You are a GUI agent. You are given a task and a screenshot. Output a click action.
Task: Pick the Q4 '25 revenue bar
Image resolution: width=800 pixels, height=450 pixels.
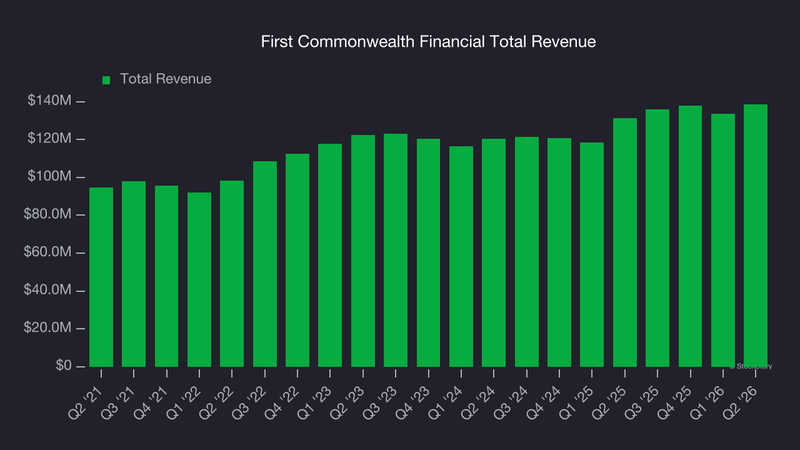691,236
